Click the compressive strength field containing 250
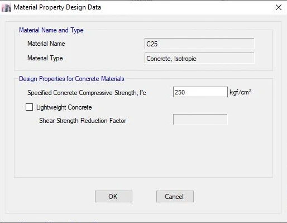The image size is (287, 223). coord(200,92)
